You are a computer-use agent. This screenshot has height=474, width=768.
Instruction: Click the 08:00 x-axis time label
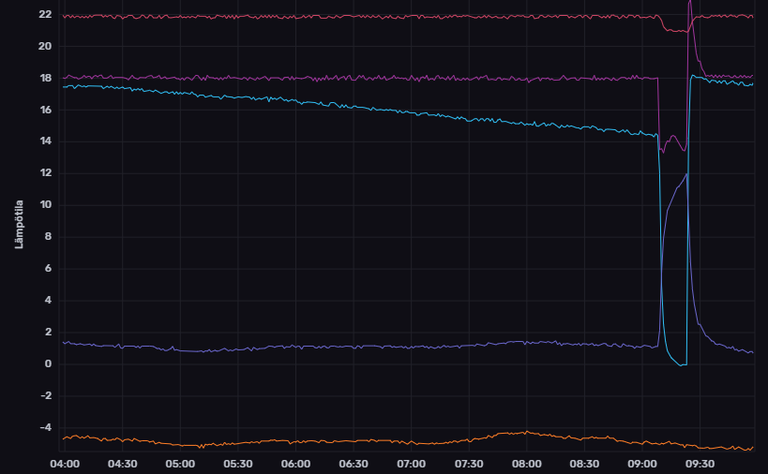pyautogui.click(x=527, y=464)
